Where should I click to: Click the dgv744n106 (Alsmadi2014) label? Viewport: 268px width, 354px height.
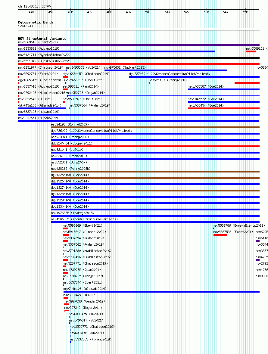coord(85,289)
